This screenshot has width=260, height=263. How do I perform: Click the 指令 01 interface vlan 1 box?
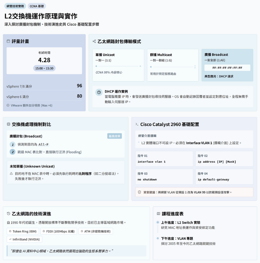click(x=164, y=159)
